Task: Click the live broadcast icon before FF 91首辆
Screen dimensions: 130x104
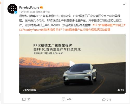Action: [57, 30]
